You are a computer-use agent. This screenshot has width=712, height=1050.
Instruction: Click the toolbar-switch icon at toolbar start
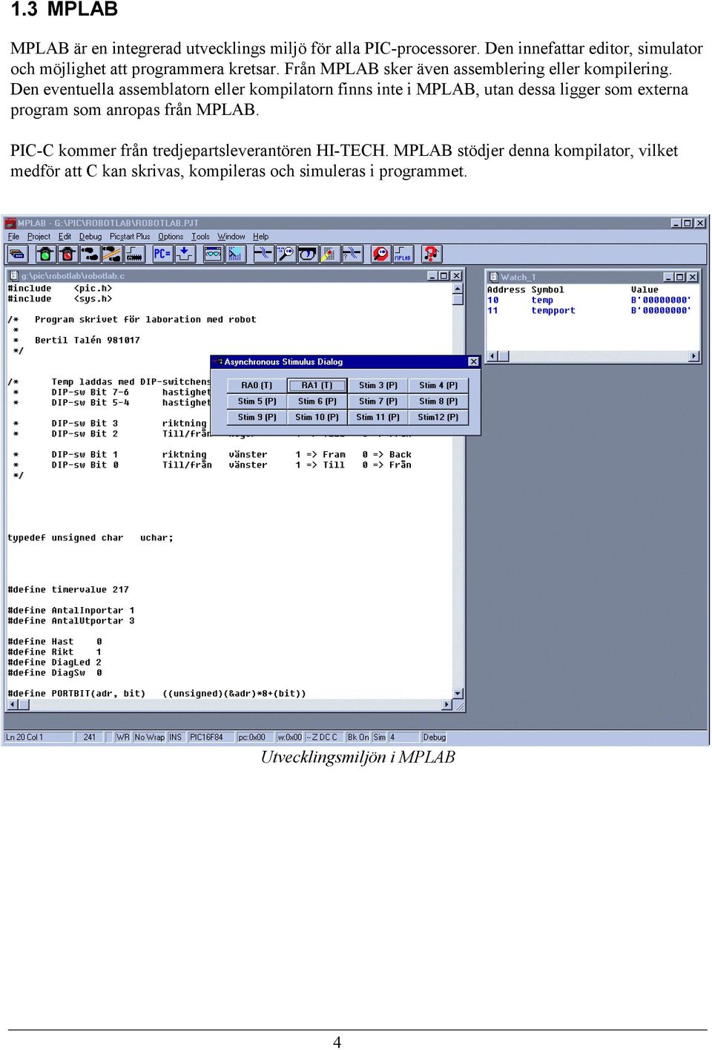pyautogui.click(x=18, y=255)
